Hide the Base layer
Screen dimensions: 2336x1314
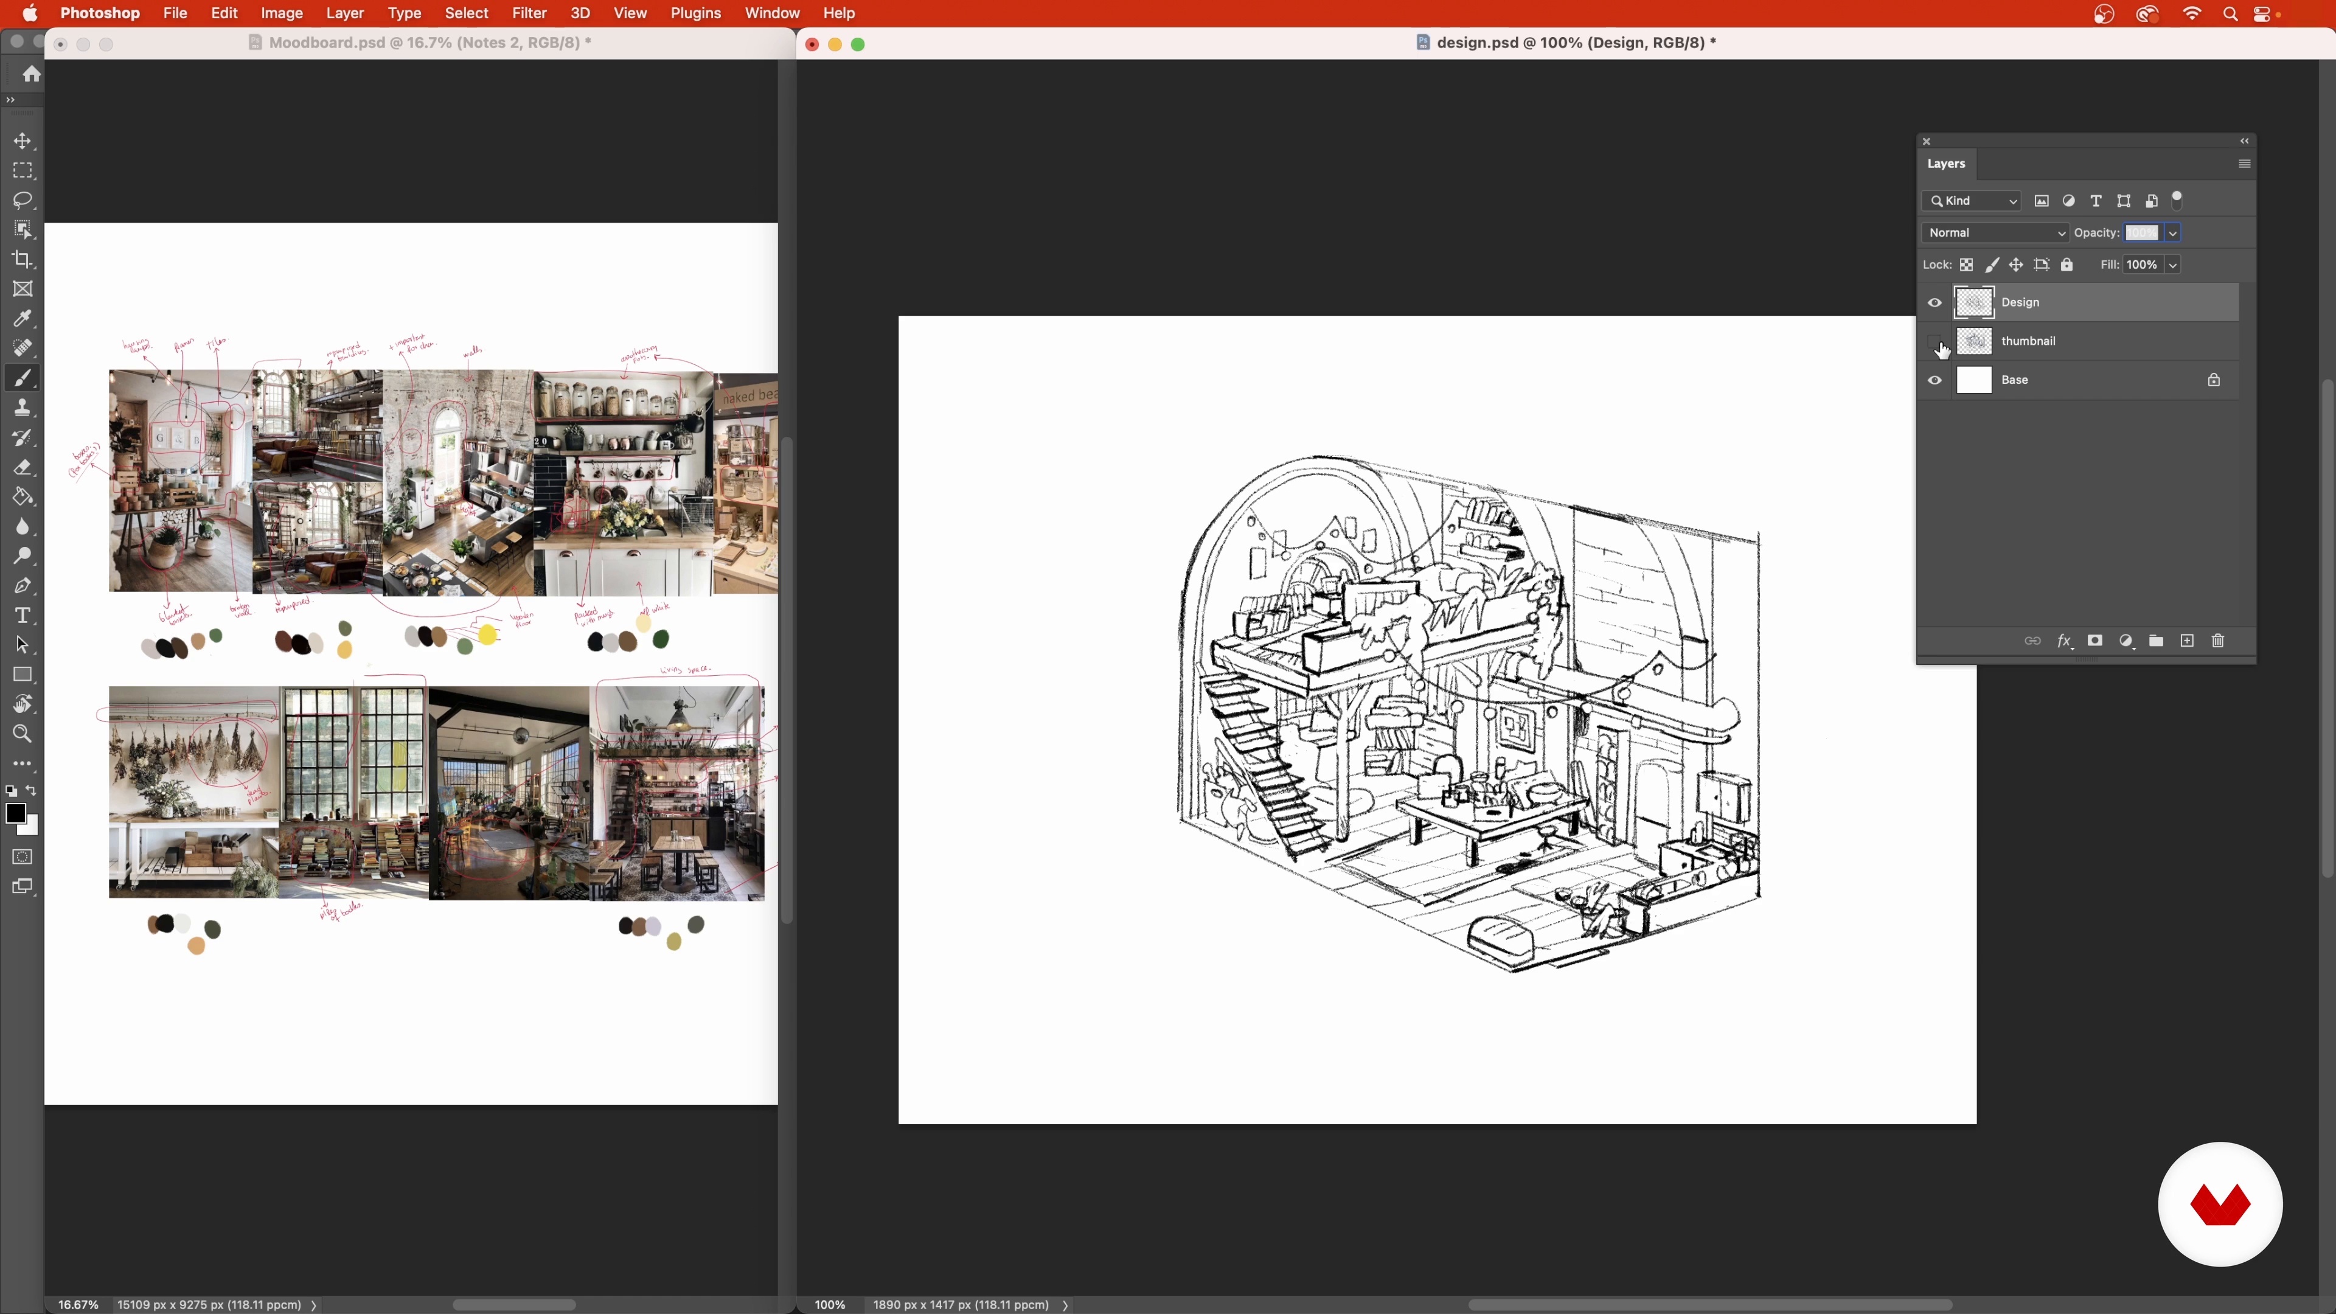(1934, 381)
